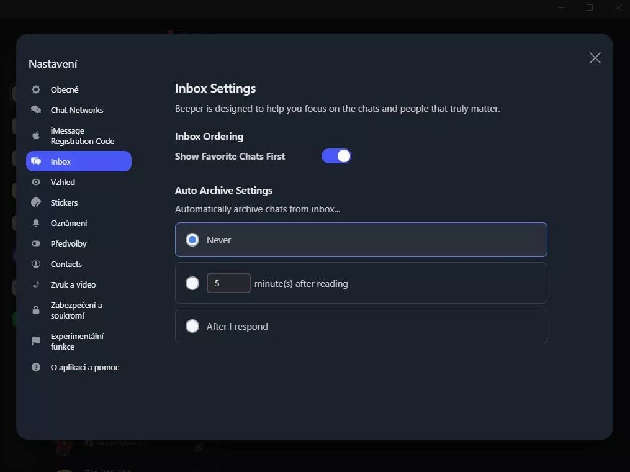The height and width of the screenshot is (472, 630).
Task: Click the chat bubbles icon beside Chat Networks
Action: (36, 110)
